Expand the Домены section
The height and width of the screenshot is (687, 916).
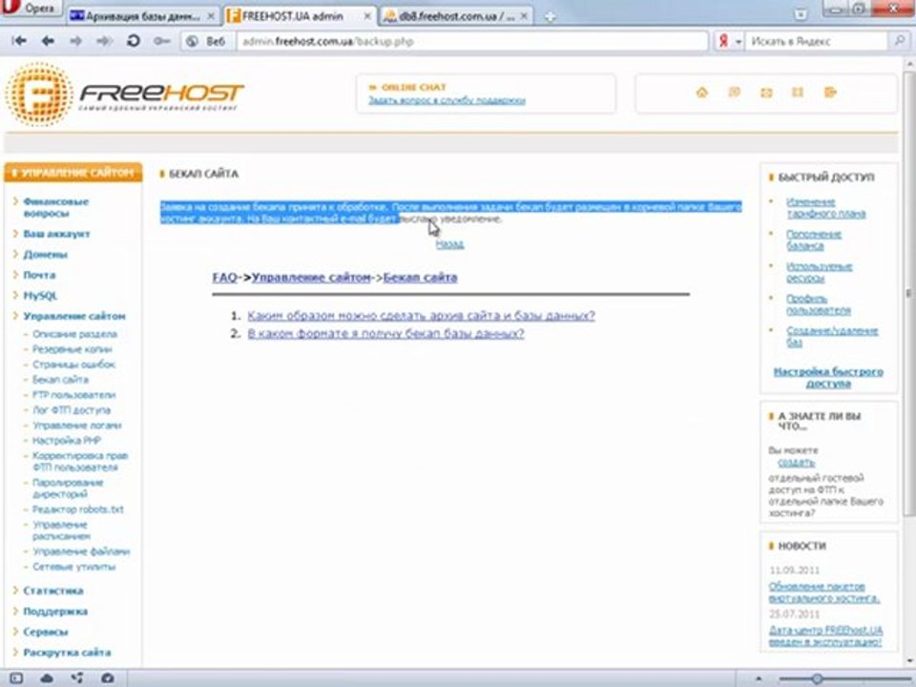45,255
